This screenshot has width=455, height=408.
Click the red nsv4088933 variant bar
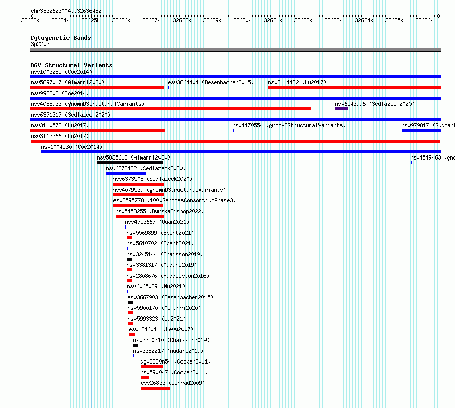pyautogui.click(x=171, y=109)
